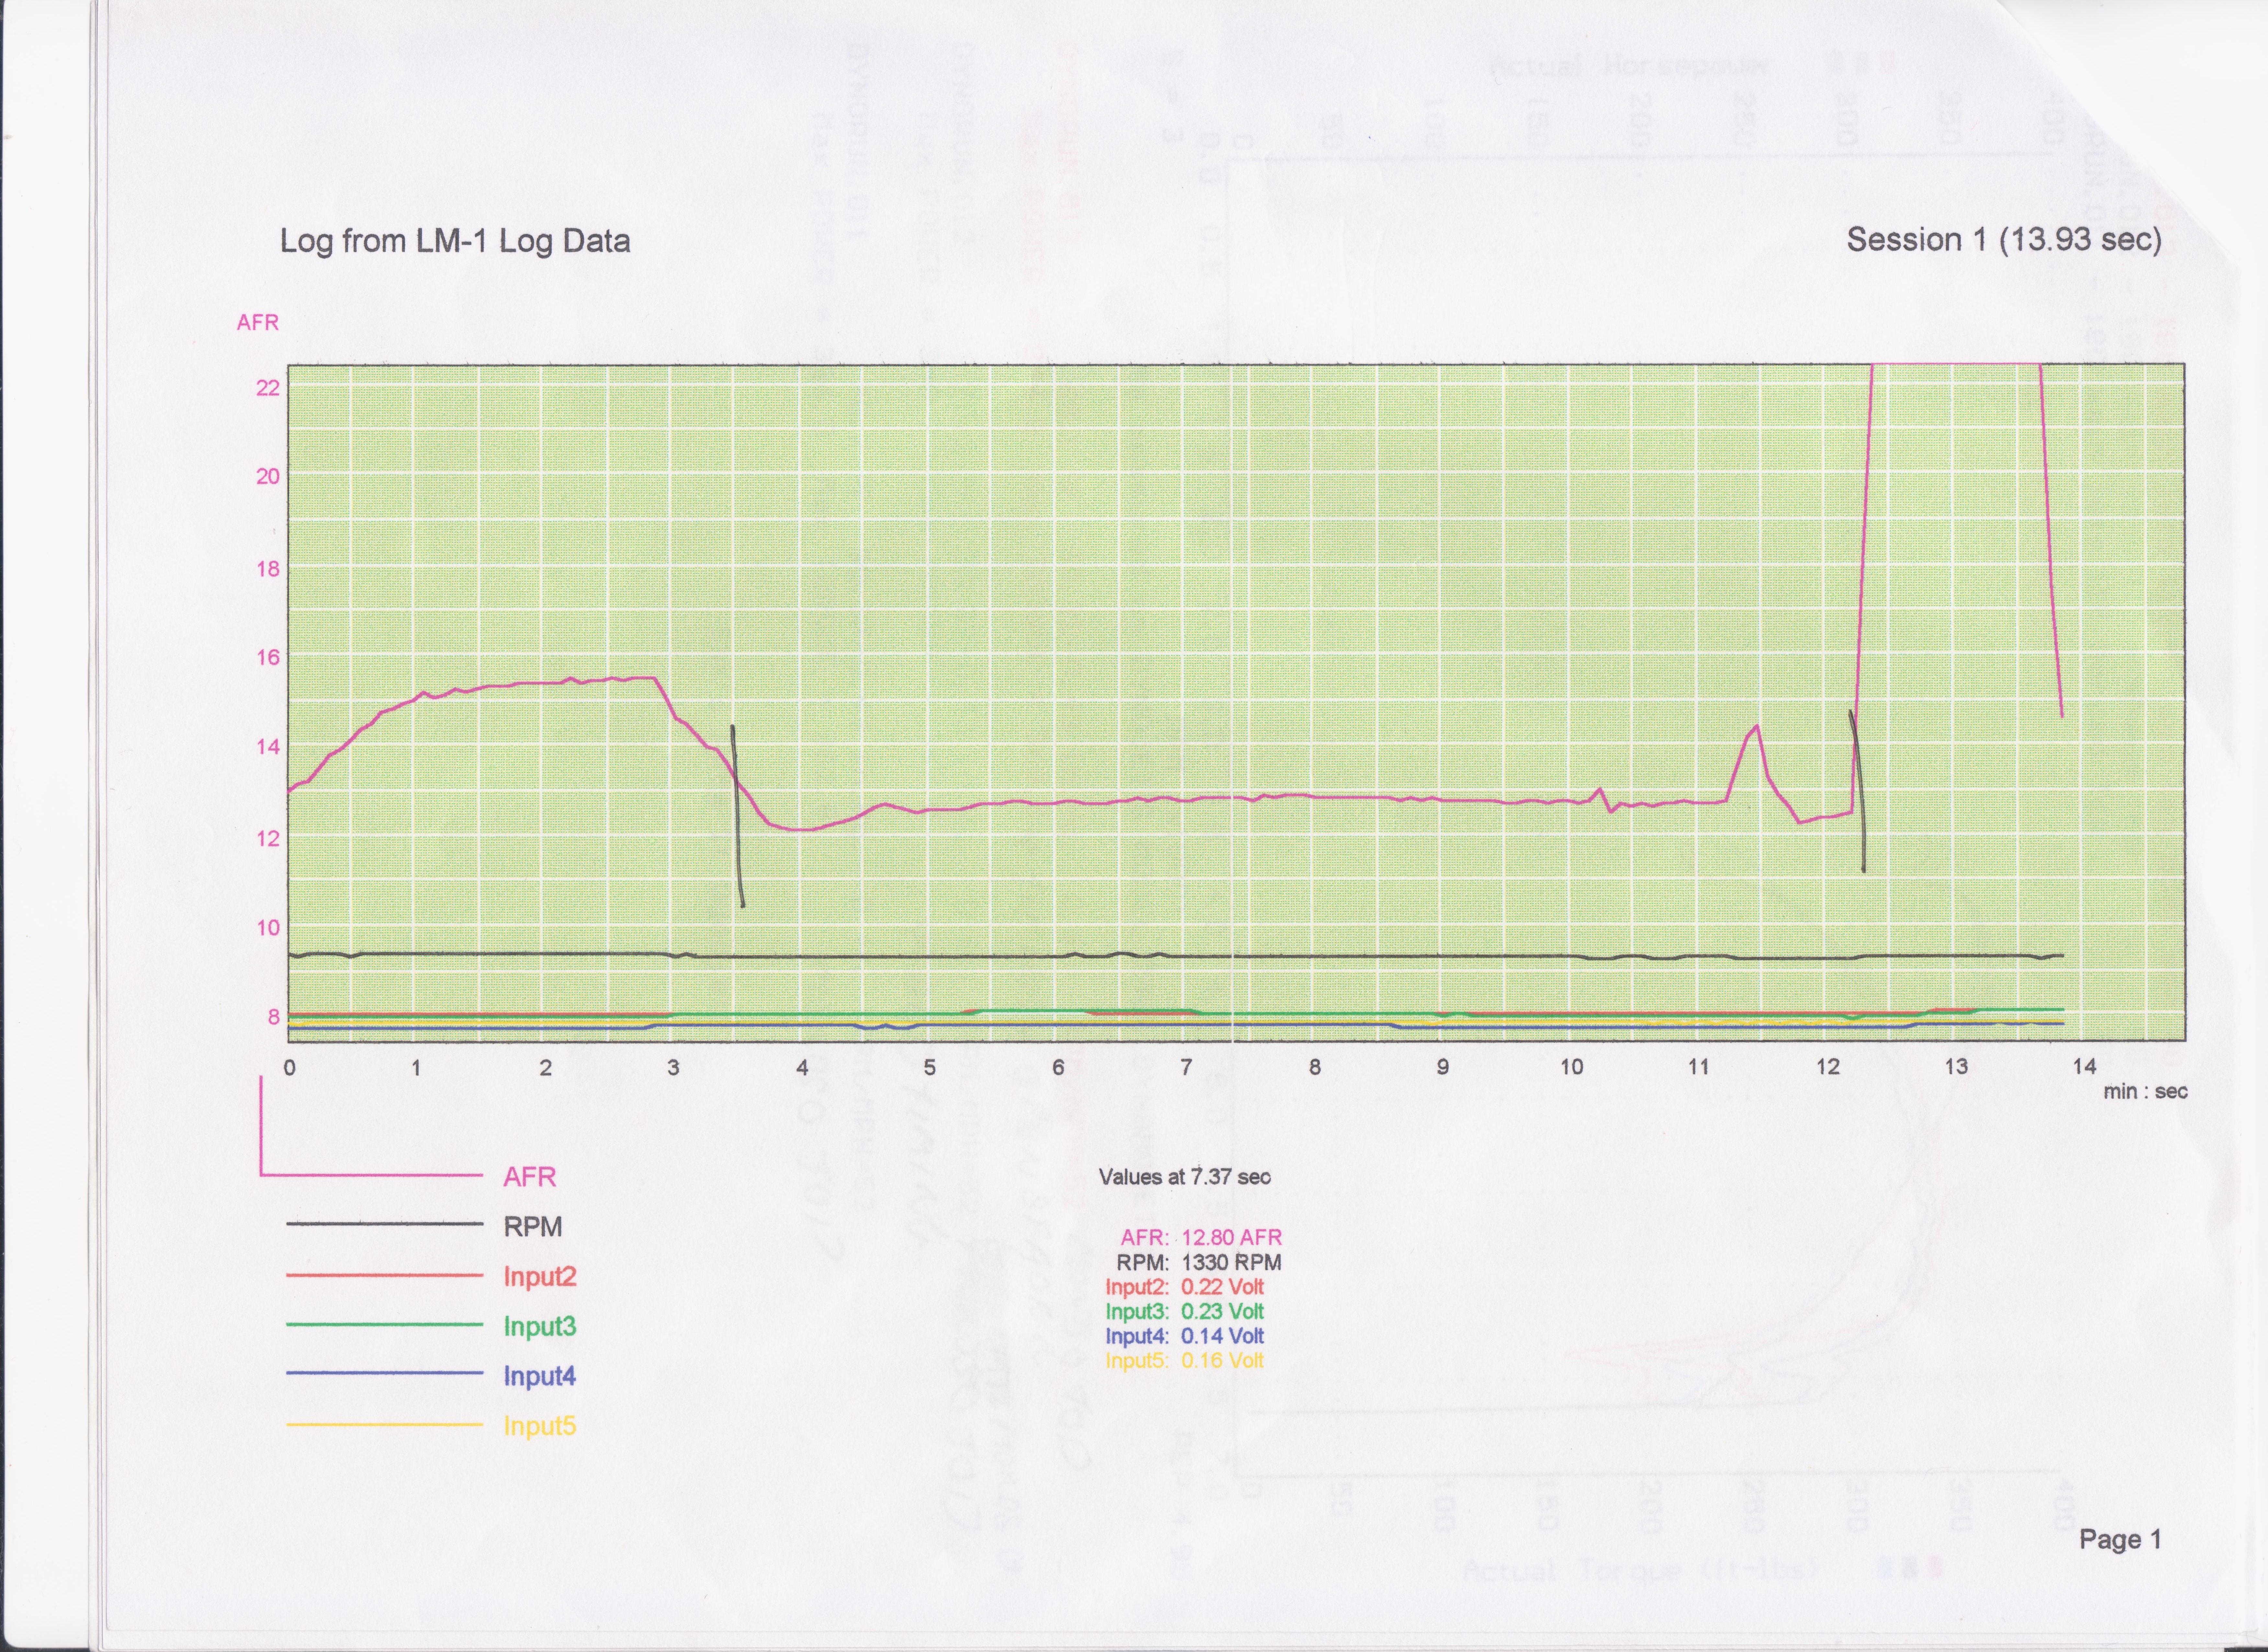
Task: Click the black RPM legend line sample
Action: pyautogui.click(x=385, y=1224)
